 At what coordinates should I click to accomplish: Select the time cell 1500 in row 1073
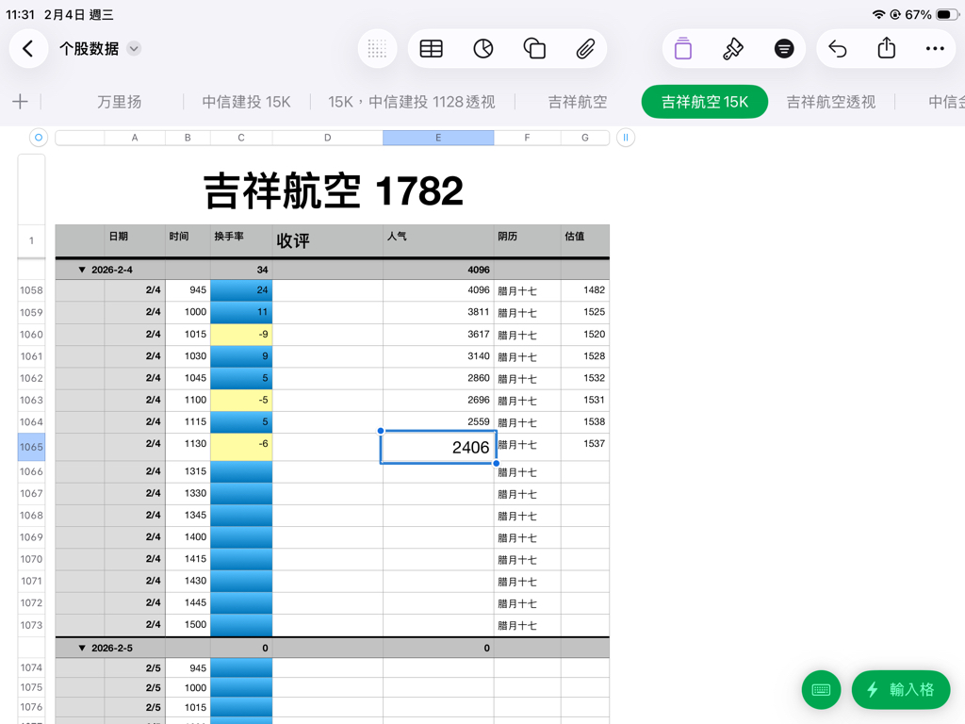point(188,624)
